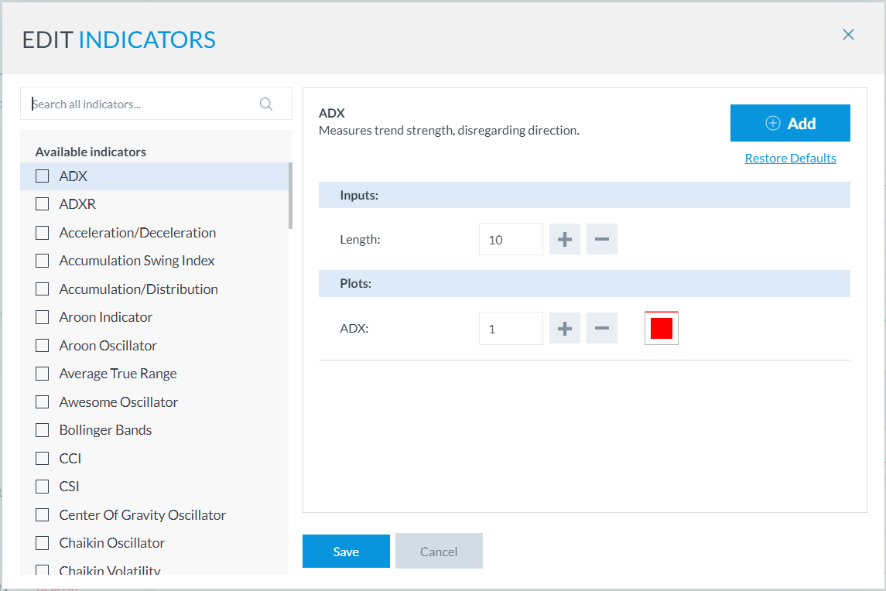Increase Length value with plus button

click(x=564, y=240)
